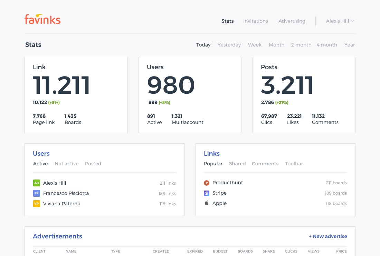Show Not active users tab
The image size is (380, 256).
point(66,164)
